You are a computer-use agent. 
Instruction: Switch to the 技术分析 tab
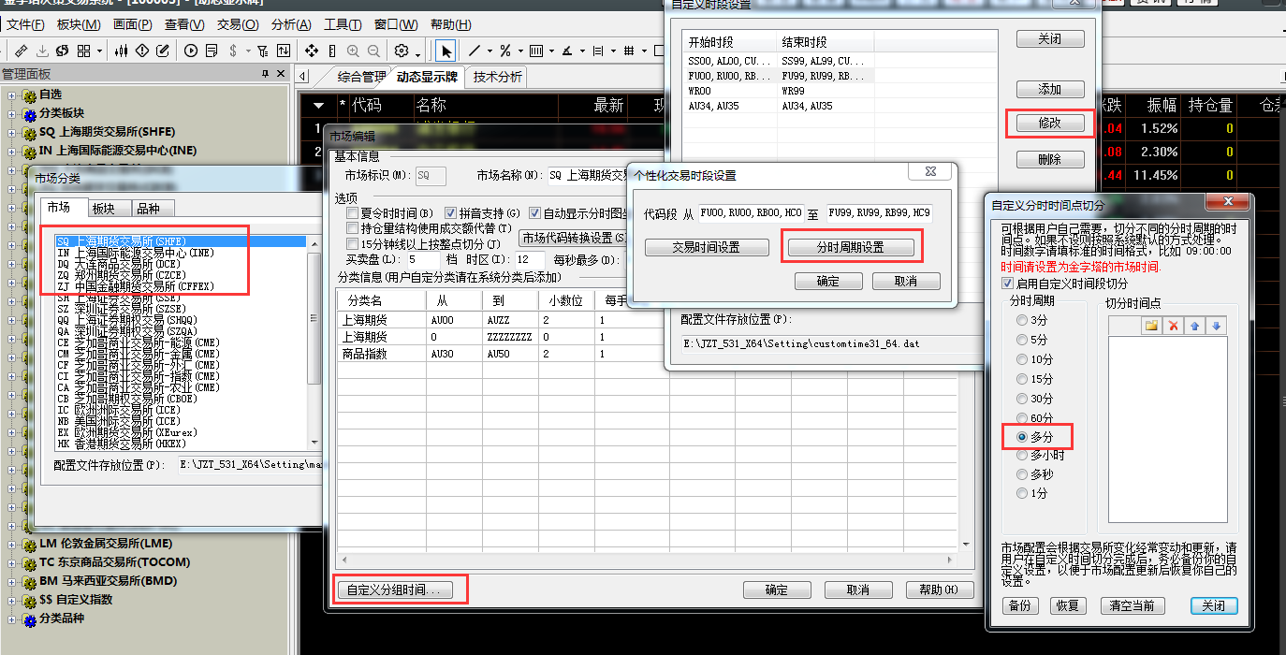point(498,77)
